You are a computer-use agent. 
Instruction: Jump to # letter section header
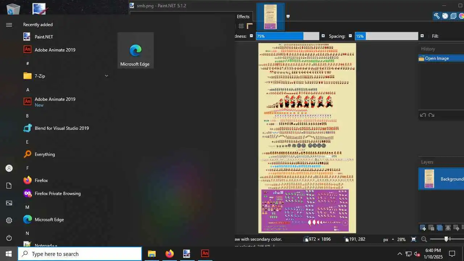point(28,63)
